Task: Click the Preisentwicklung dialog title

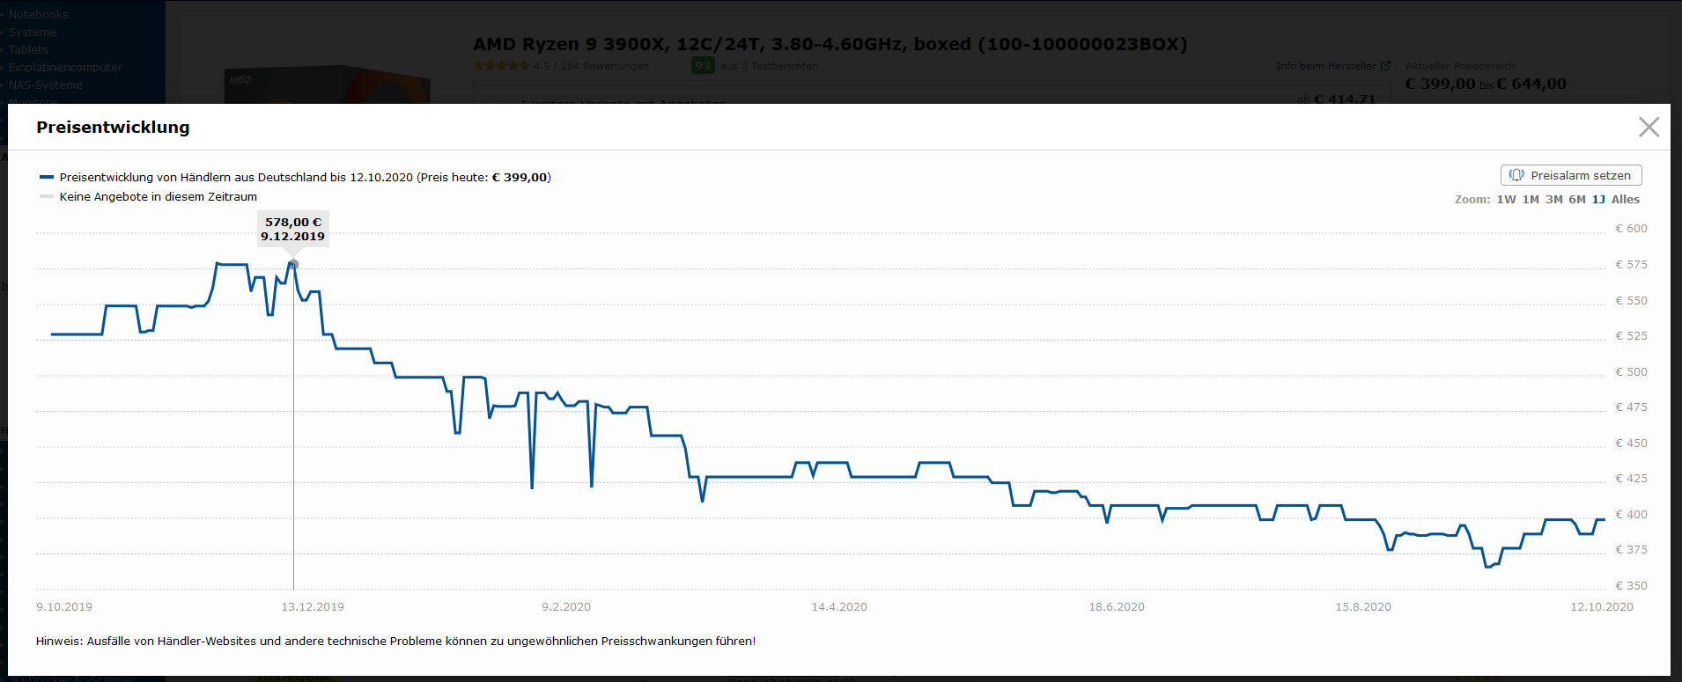Action: (x=113, y=128)
